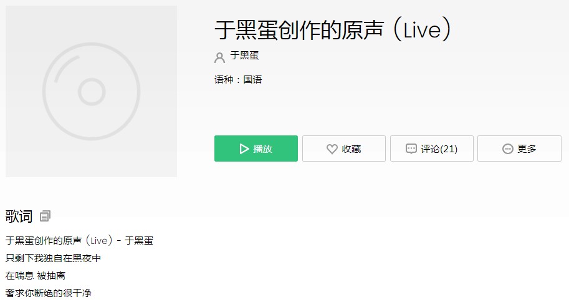Click lyrics header line 于黑蛋创作的原声 - 于黑蛋
The height and width of the screenshot is (302, 569).
pyautogui.click(x=80, y=241)
